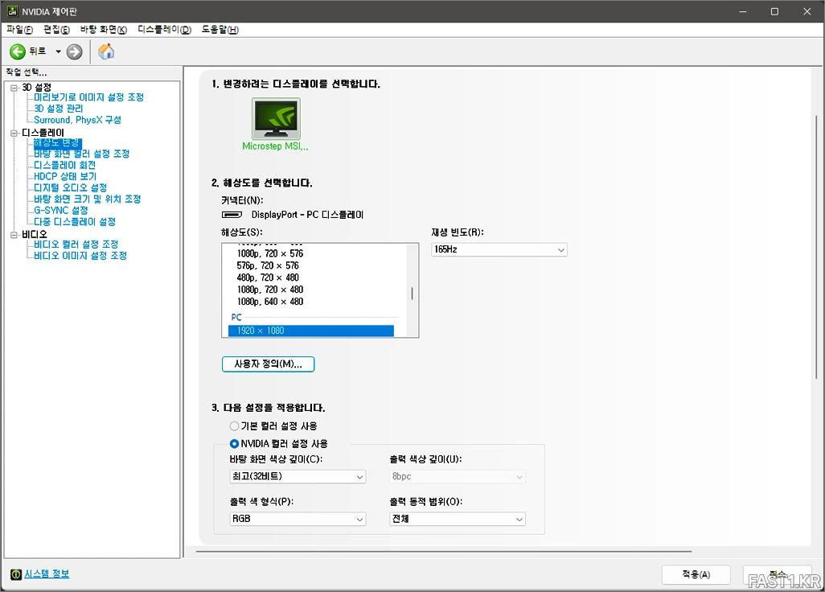Click the system information icon
The height and width of the screenshot is (592, 825).
(16, 574)
